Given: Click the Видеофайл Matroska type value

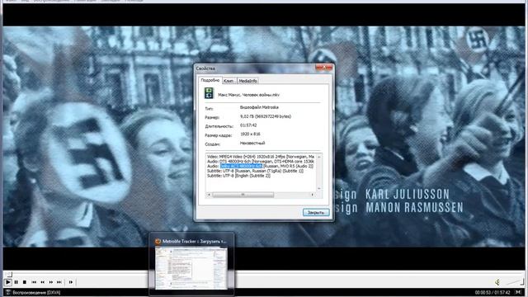Looking at the screenshot, I should click(x=259, y=107).
